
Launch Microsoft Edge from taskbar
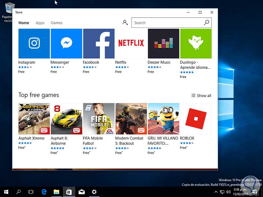tap(44, 192)
